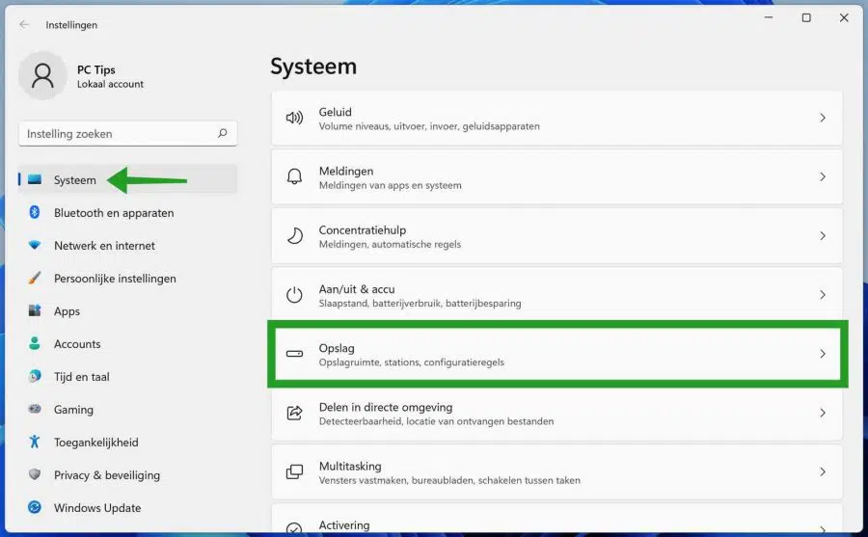
Task: Expand the Aan/uit & accu chevron
Action: coord(823,294)
